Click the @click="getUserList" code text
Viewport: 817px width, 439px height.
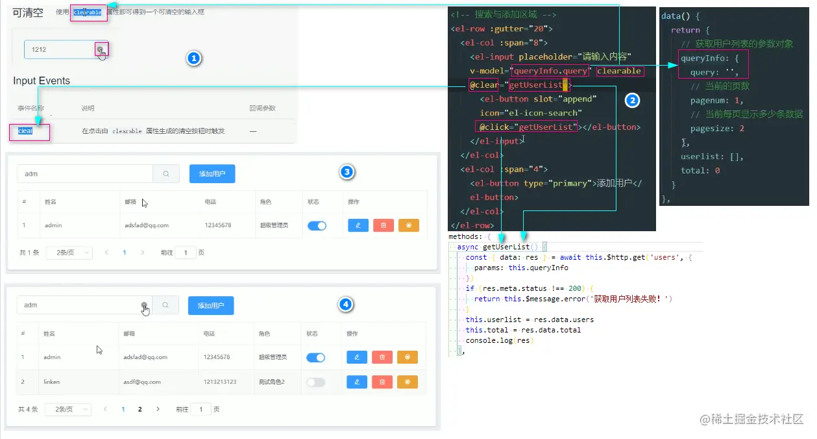tap(527, 127)
